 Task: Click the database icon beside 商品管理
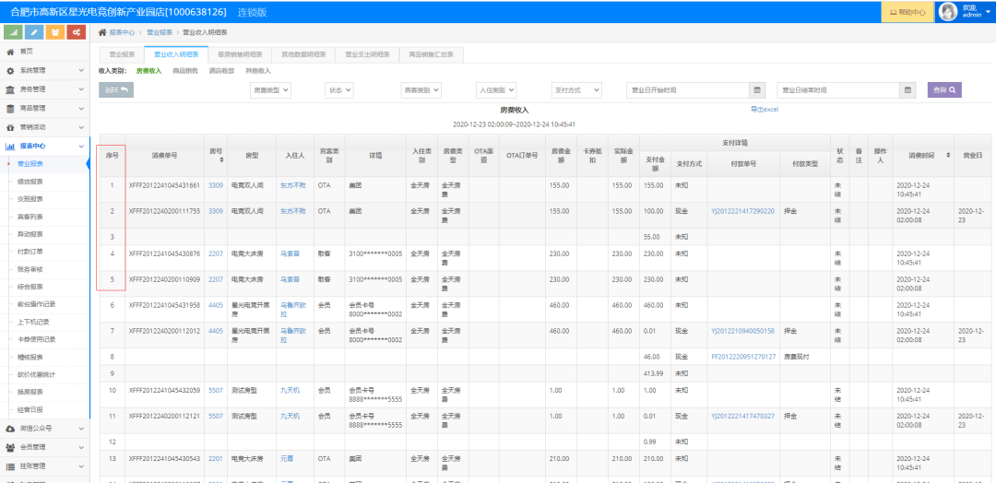(10, 108)
